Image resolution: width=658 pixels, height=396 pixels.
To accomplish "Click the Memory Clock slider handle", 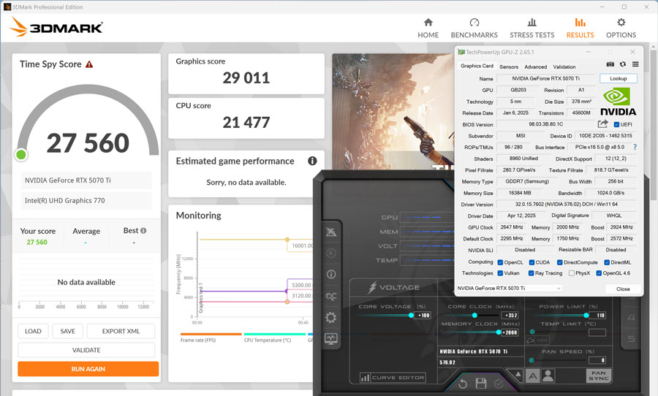I will [x=499, y=332].
